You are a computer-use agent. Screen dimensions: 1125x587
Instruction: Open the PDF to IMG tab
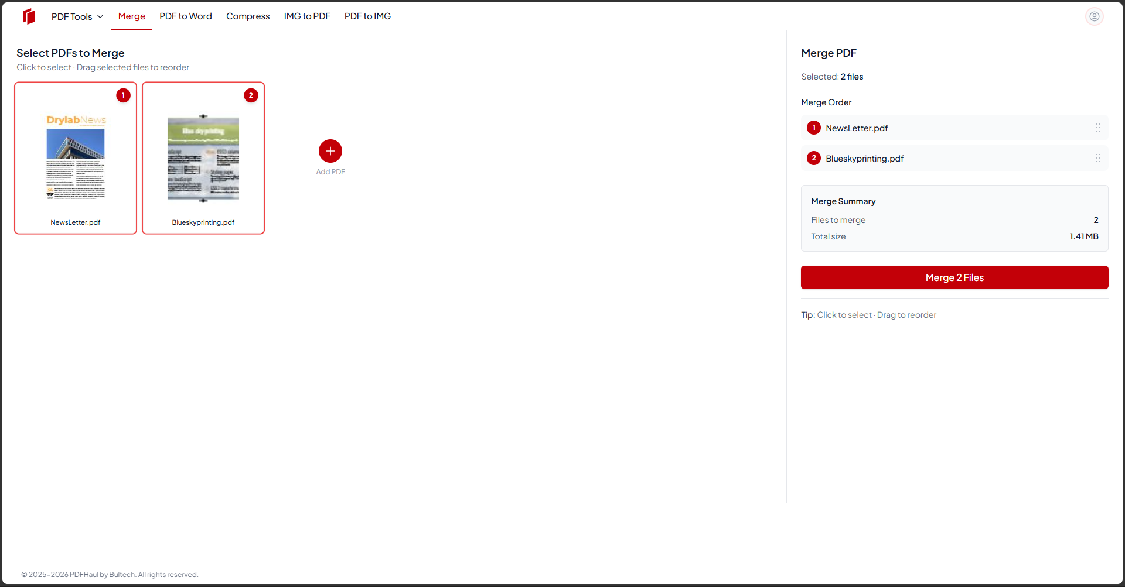[367, 16]
